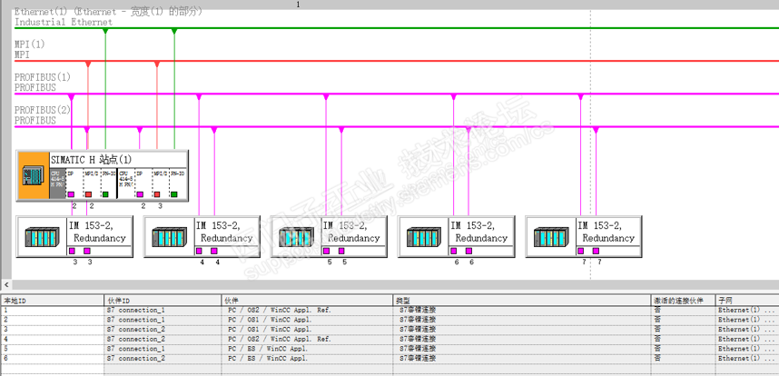Click IM 153-2 Redundancy label of address 3

tap(96, 232)
